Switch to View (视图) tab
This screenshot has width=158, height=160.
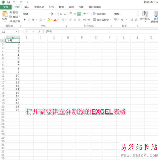81,7
